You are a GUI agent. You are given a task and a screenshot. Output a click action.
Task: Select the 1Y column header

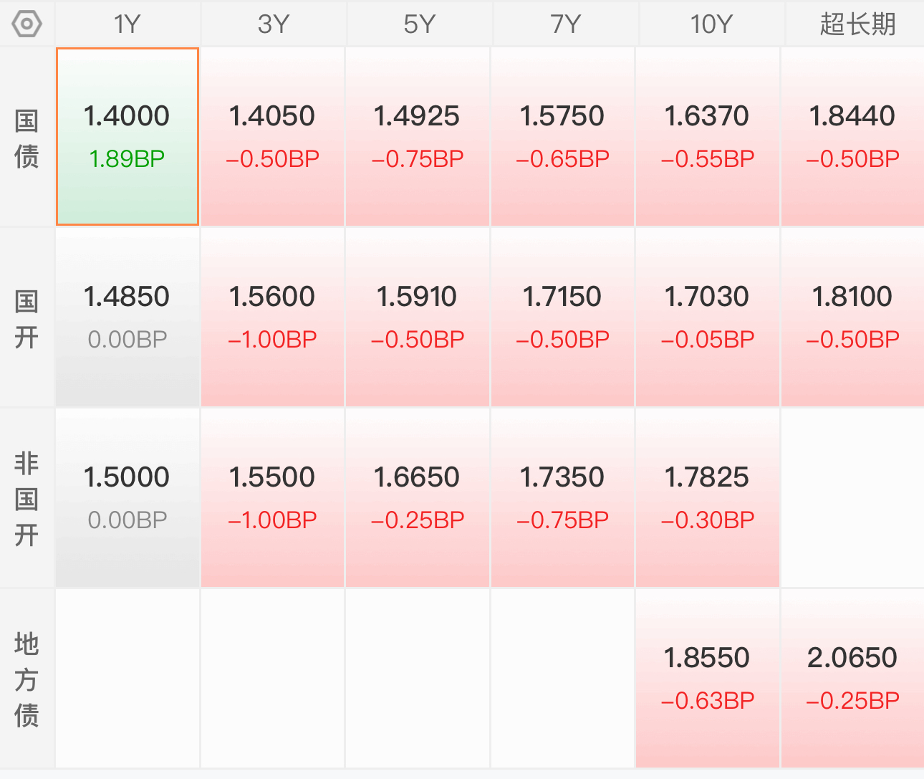click(127, 24)
